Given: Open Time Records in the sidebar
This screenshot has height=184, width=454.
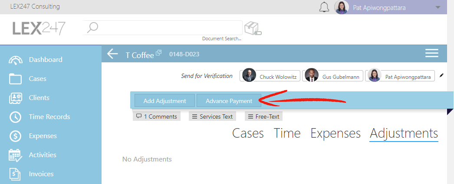Looking at the screenshot, I should click(49, 117).
